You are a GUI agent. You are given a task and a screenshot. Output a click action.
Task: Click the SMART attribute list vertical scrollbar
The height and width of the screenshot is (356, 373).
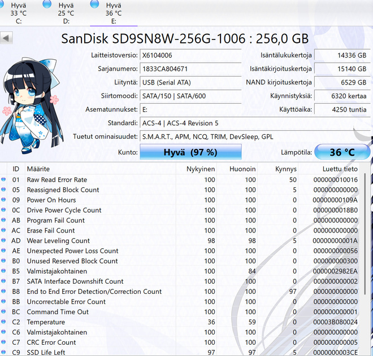coord(365,234)
